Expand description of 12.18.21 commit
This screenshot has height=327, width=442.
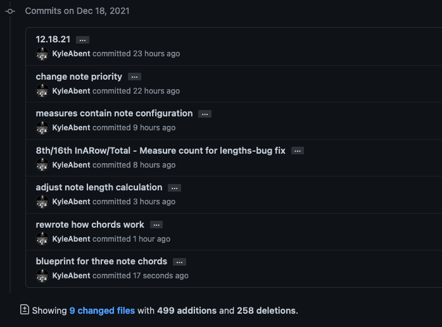tap(82, 40)
